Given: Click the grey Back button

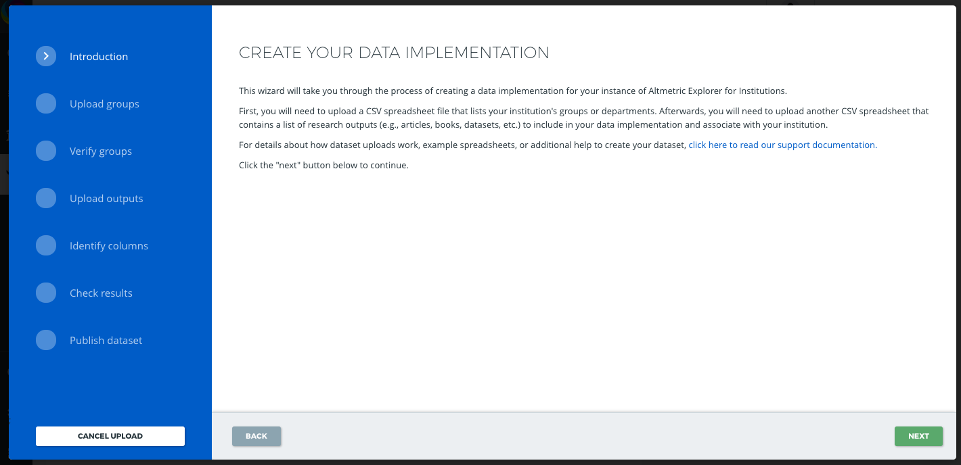Looking at the screenshot, I should (x=256, y=436).
